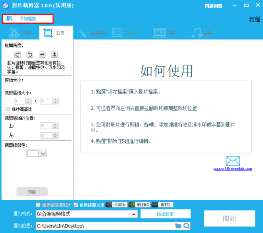
Task: Expand export format list arrow
Action: point(134,214)
